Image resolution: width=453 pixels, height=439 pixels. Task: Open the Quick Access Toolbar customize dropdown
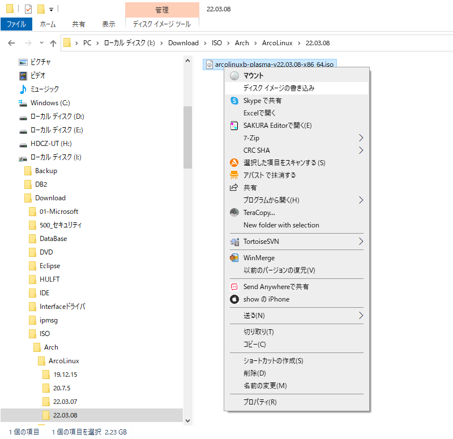coord(51,10)
